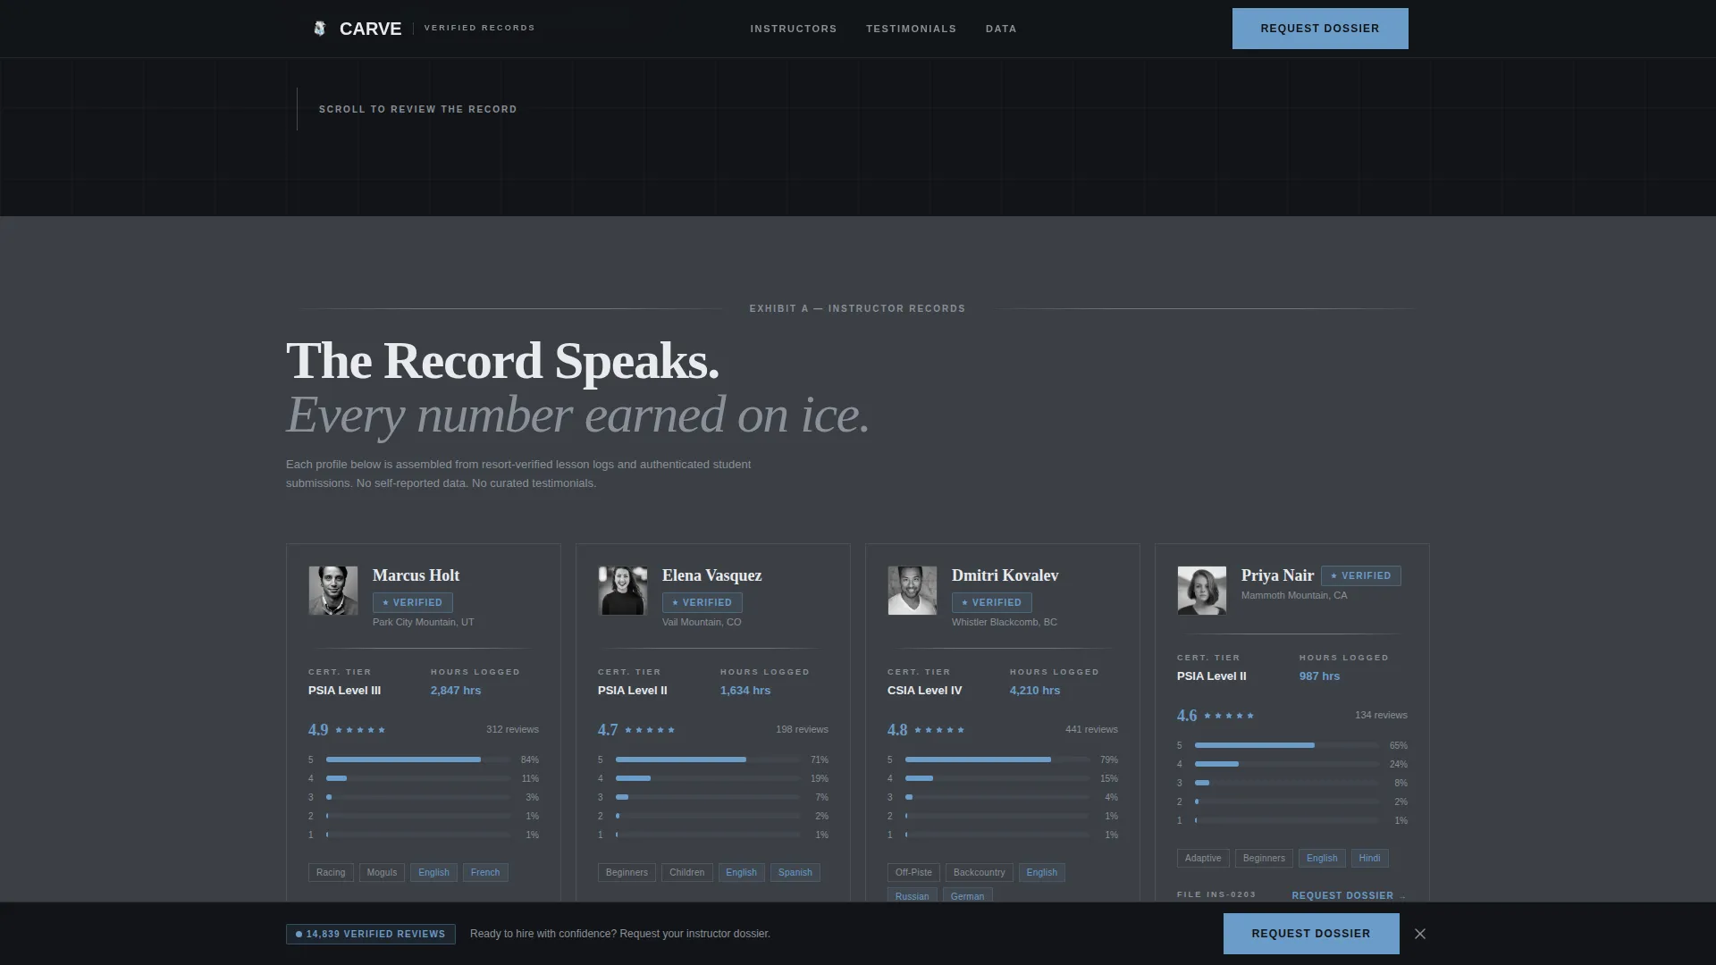Select Dmitri Kovalev's Off-Piste tag
The height and width of the screenshot is (965, 1716).
click(913, 873)
